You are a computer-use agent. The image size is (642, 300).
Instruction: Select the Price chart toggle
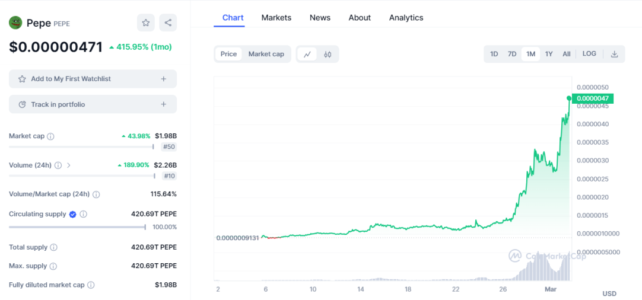click(228, 54)
